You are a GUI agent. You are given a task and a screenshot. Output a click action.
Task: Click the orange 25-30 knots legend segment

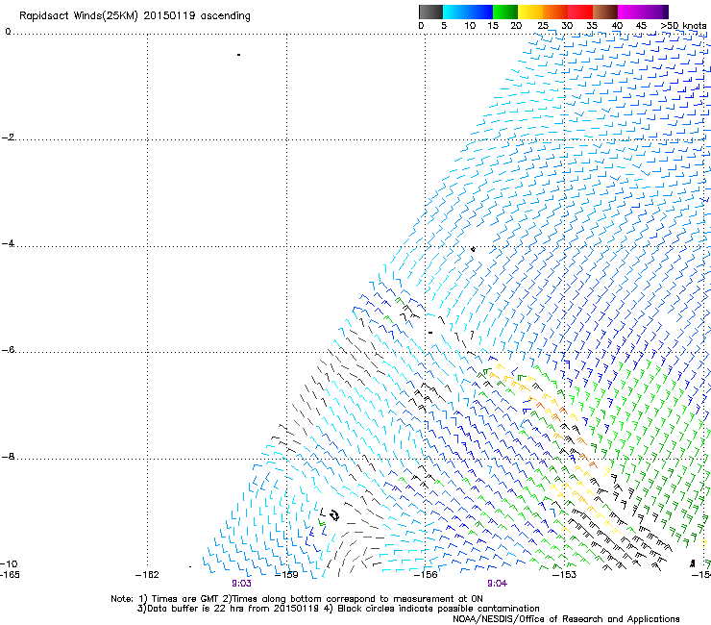click(555, 12)
